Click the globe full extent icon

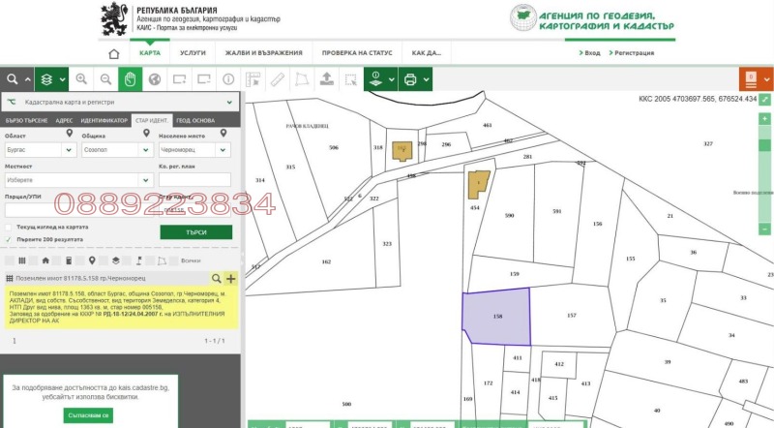click(x=153, y=78)
